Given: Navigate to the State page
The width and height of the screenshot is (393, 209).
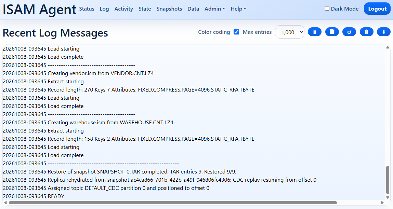Looking at the screenshot, I should pos(145,9).
